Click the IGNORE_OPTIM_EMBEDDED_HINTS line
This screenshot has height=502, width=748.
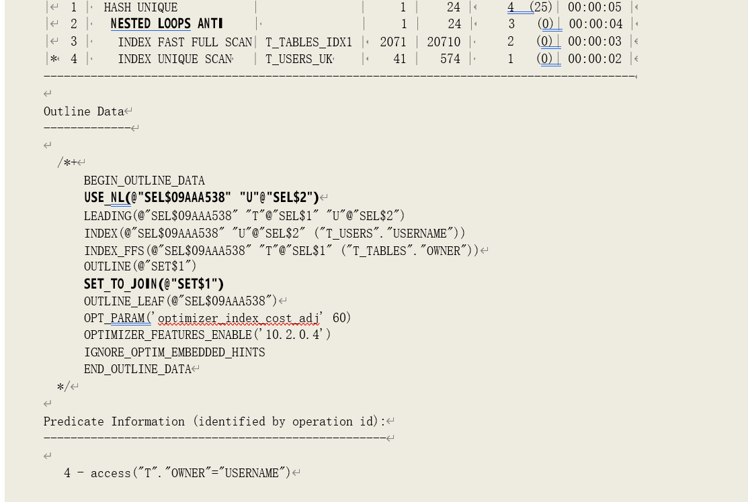(174, 352)
